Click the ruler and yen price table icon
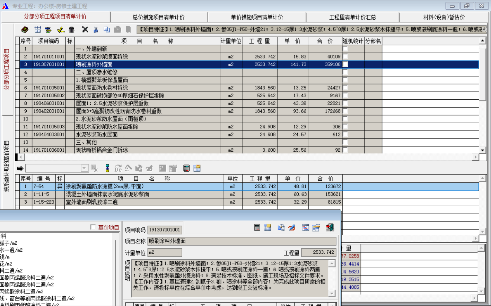The height and width of the screenshot is (306, 491). [316, 227]
